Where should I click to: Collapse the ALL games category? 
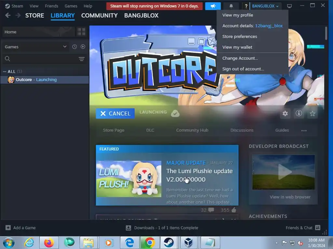tap(5, 72)
